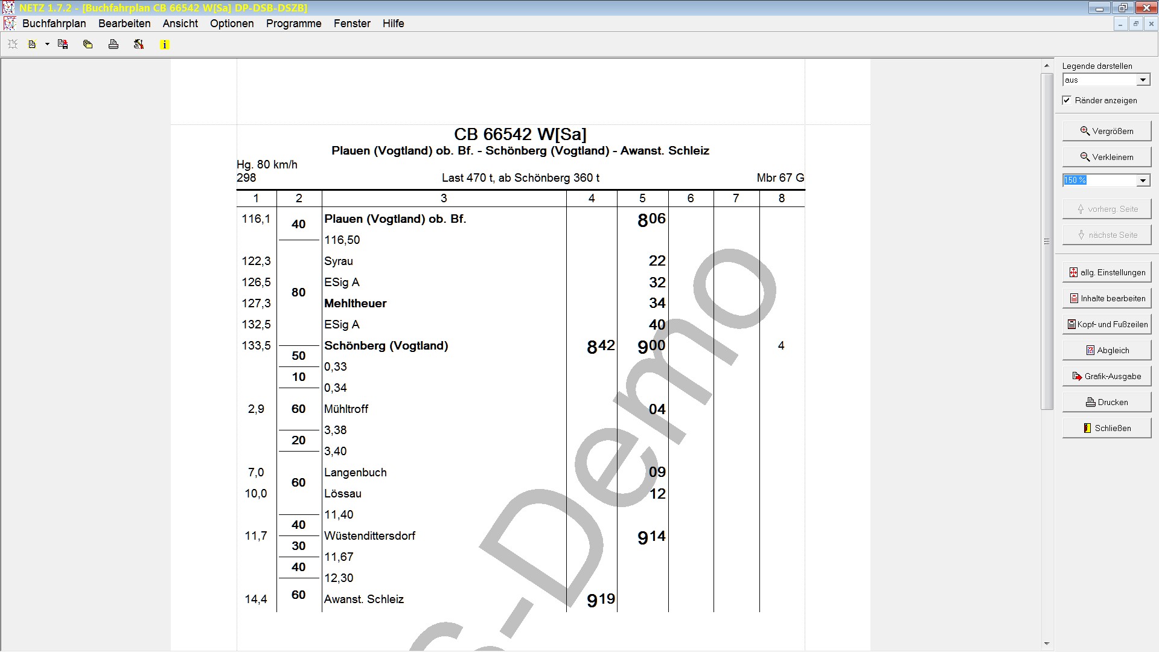The height and width of the screenshot is (652, 1159).
Task: Toggle the Ränder anzeigen checkbox
Action: pos(1067,100)
